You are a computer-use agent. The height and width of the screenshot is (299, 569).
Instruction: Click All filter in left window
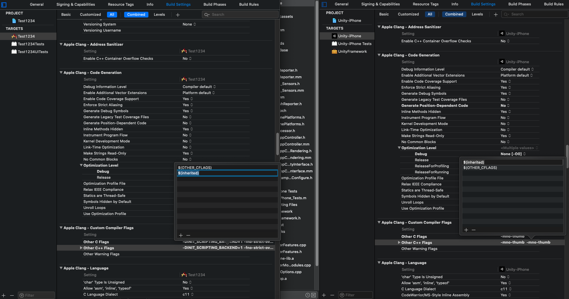tap(112, 14)
